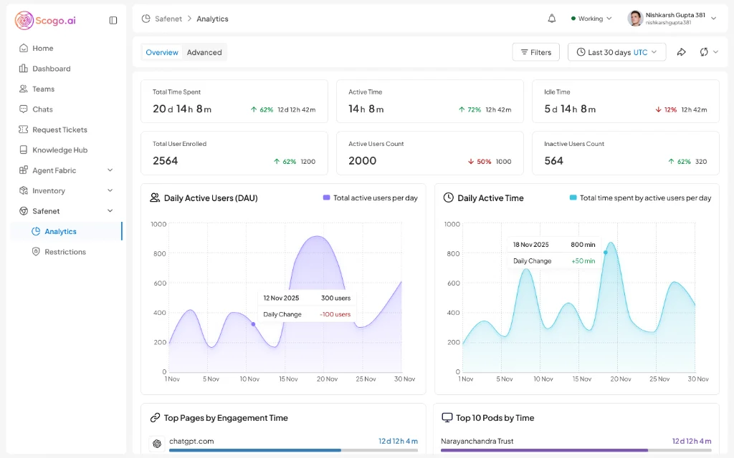
Task: Toggle Total time spent legend series
Action: coord(640,198)
